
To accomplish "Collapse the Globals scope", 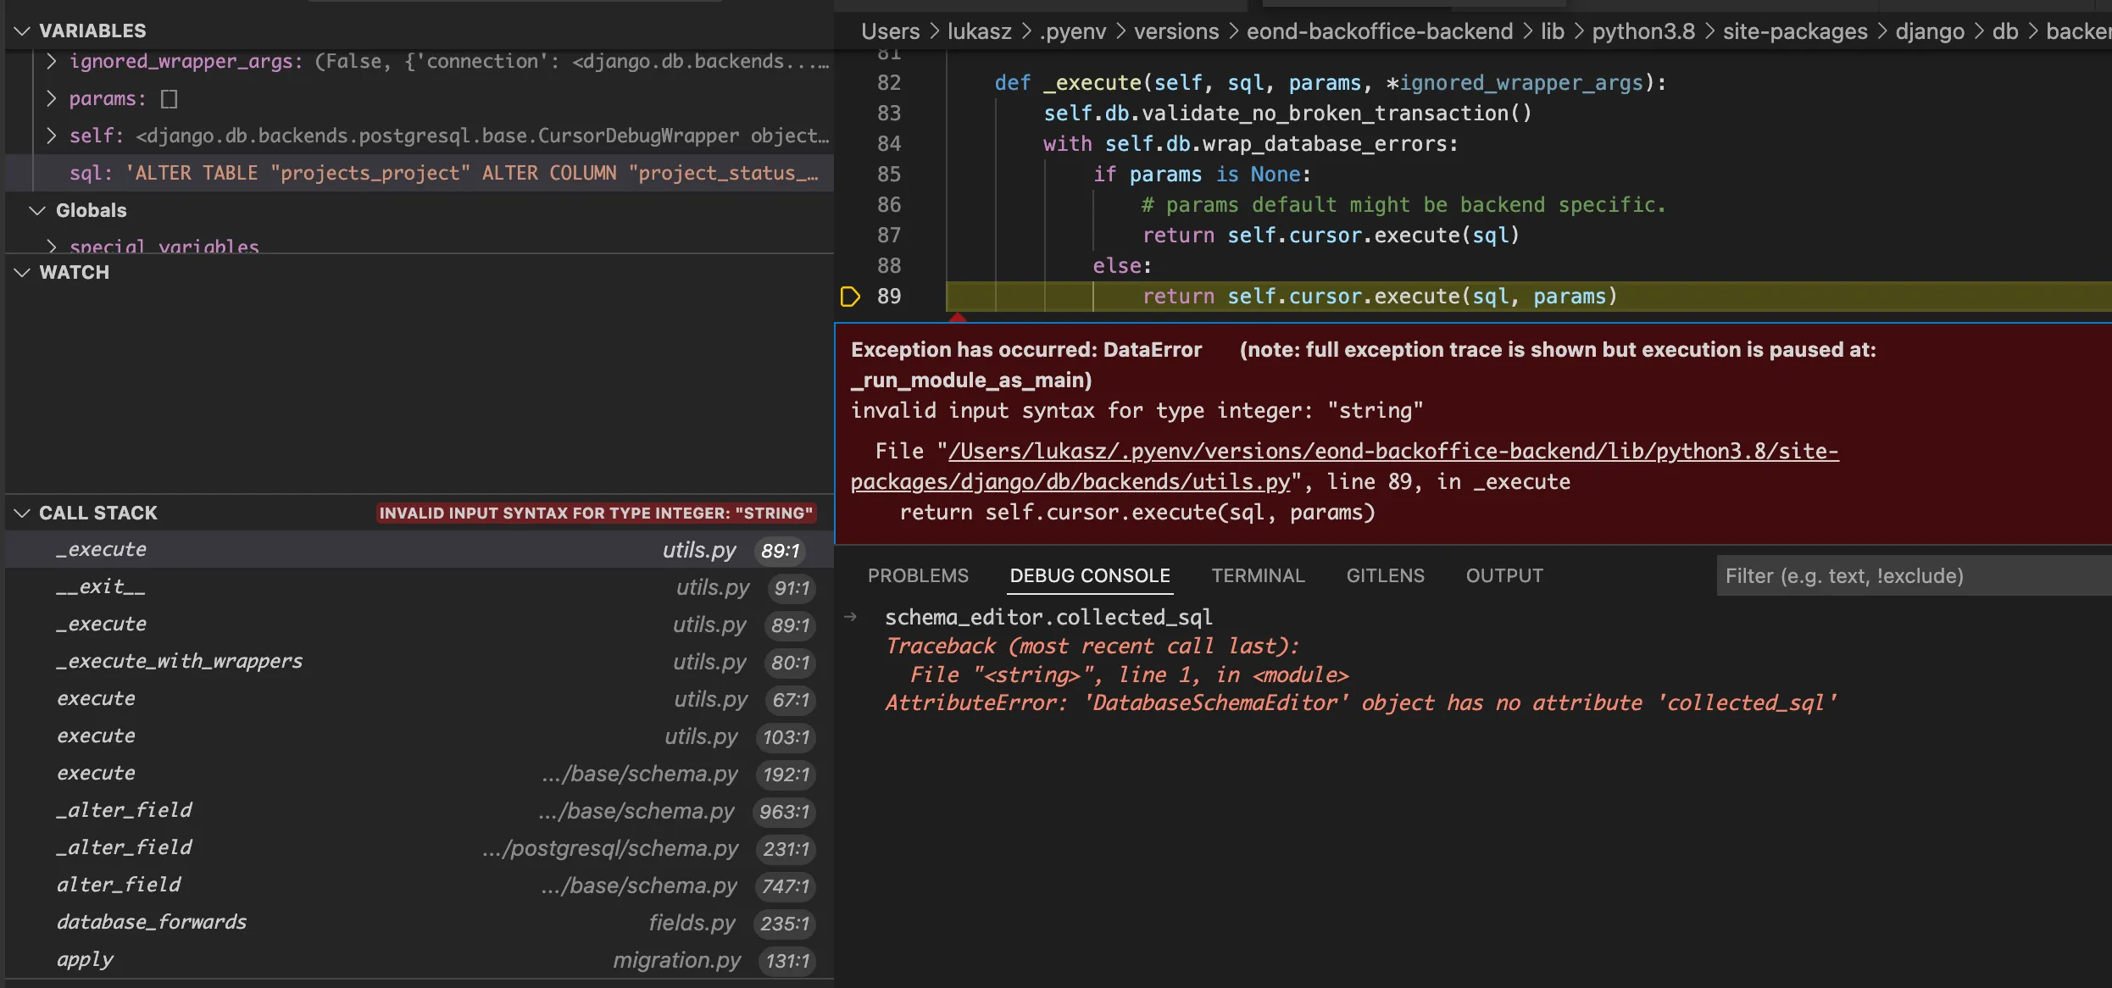I will click(x=37, y=210).
